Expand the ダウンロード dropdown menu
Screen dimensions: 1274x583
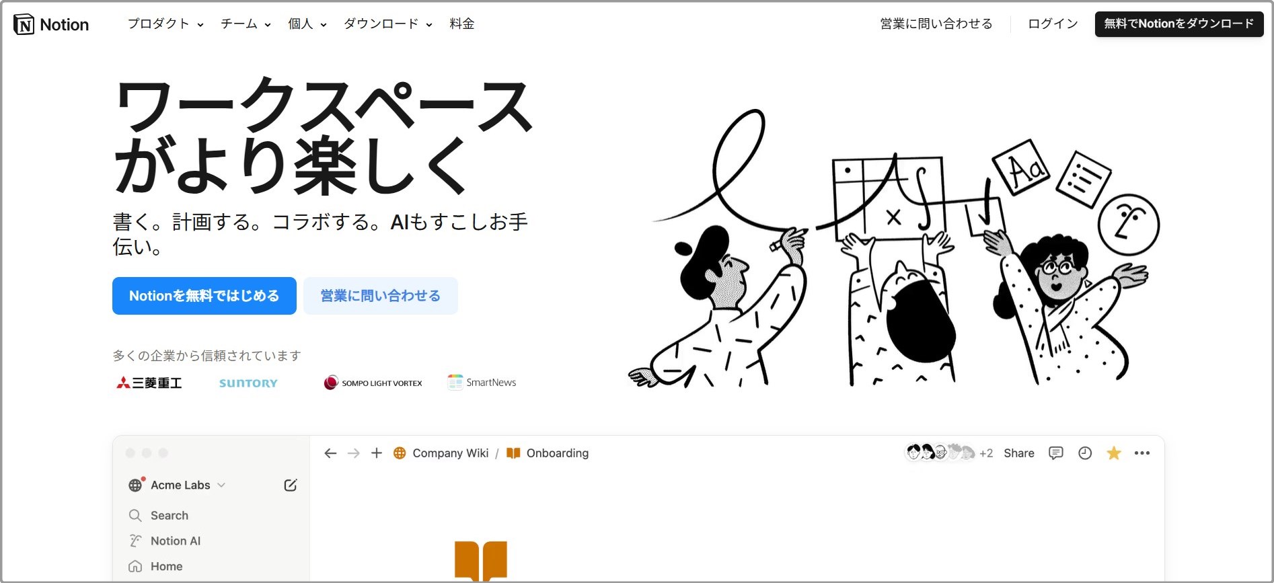pyautogui.click(x=388, y=24)
